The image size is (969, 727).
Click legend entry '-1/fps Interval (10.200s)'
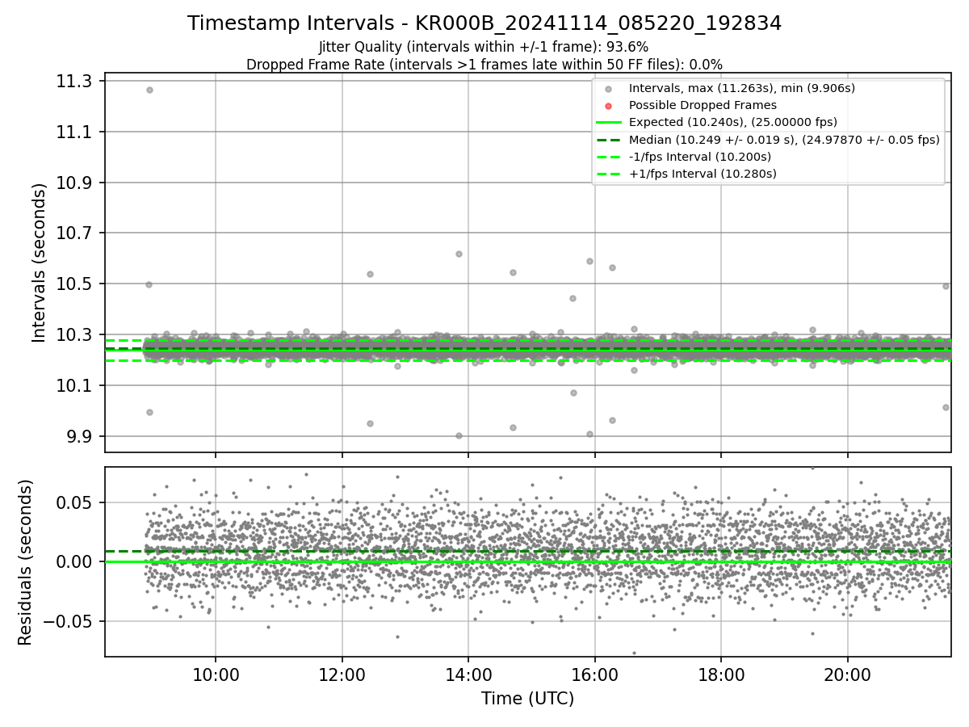[x=699, y=157]
